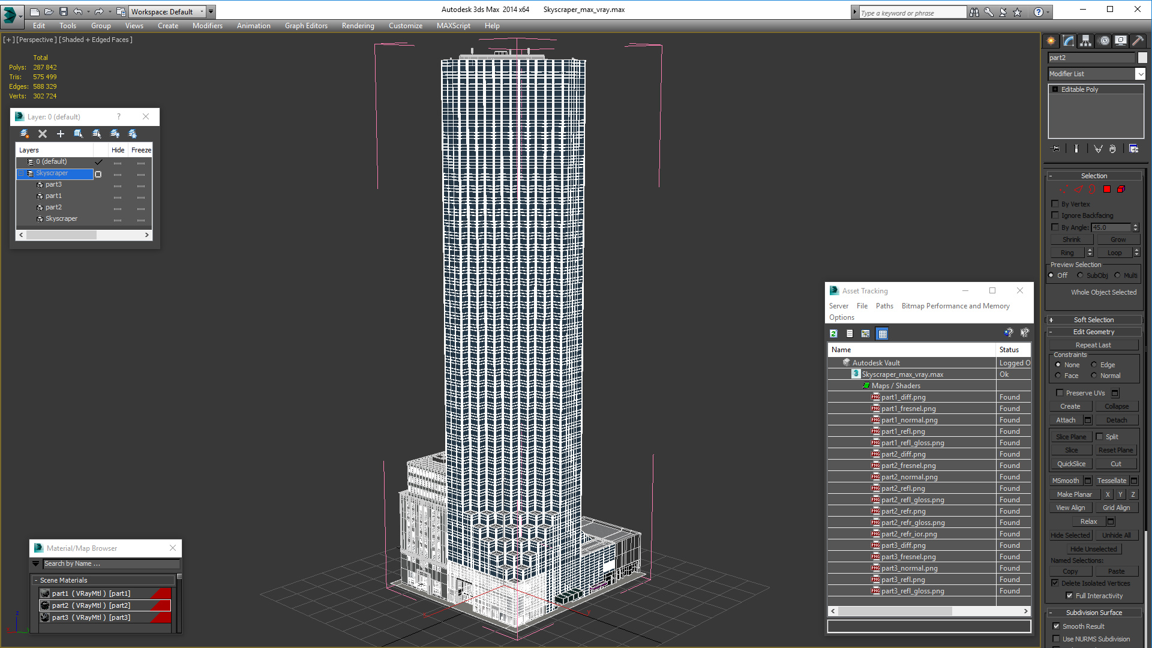Click the Attach button

[1066, 420]
